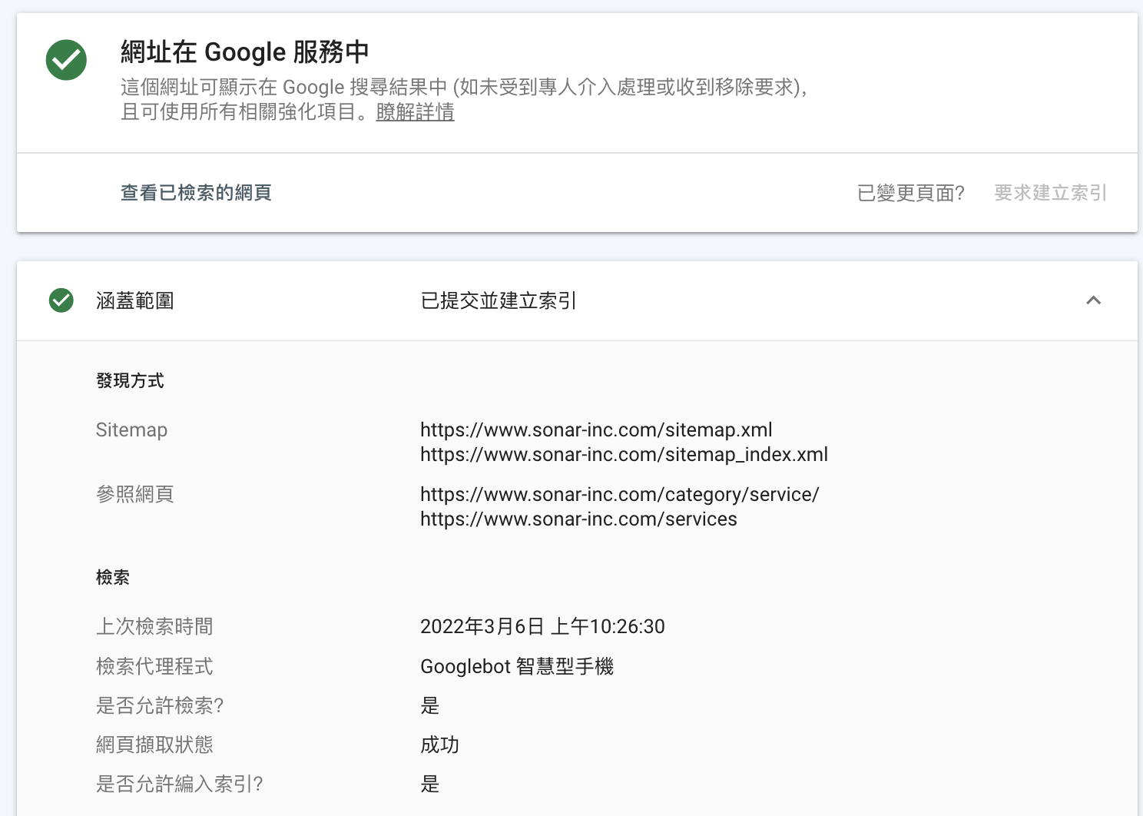
Task: Collapse the 涵蓋範圍 section with the chevron
Action: 1093,300
